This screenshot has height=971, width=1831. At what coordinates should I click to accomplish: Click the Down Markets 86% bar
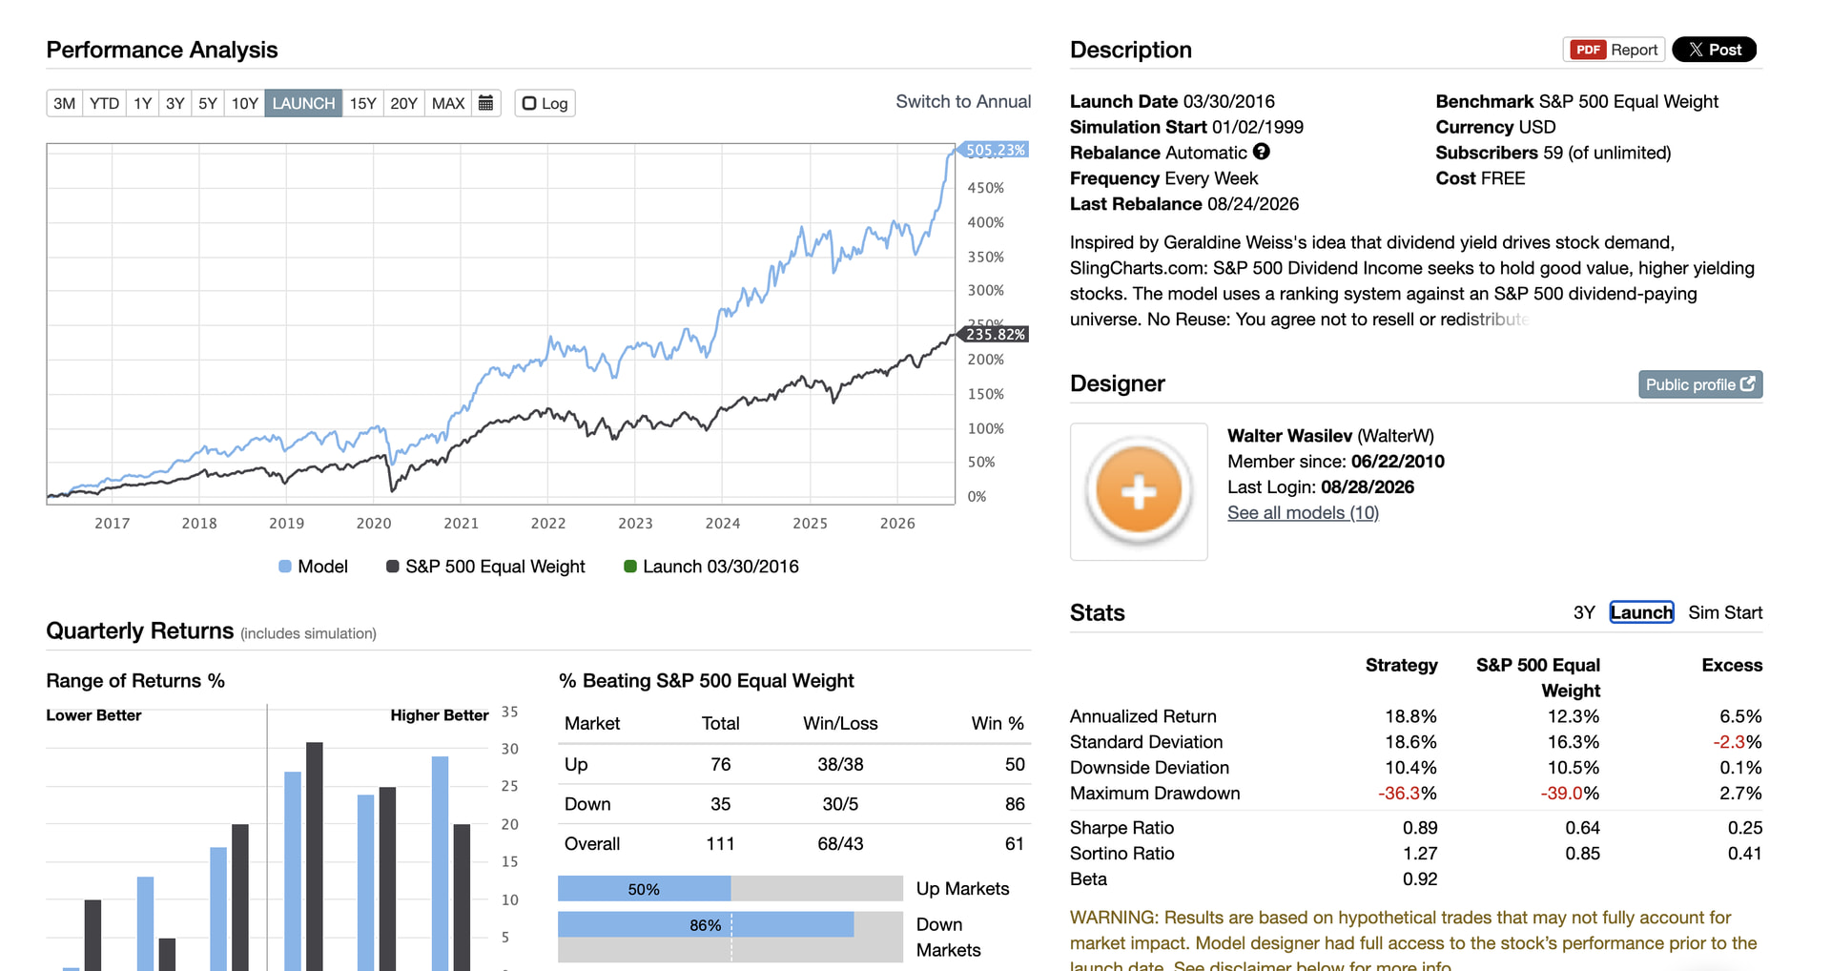706,925
